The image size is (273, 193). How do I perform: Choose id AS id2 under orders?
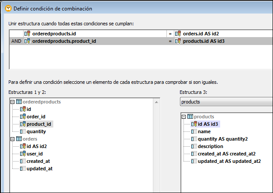[37, 146]
